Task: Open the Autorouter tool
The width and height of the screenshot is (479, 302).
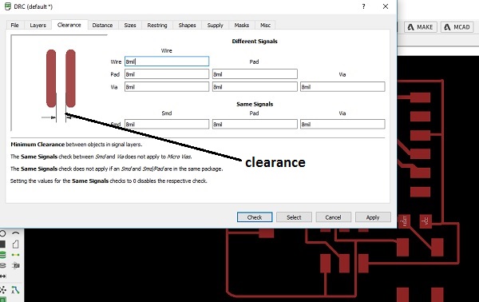Action: [x=16, y=289]
